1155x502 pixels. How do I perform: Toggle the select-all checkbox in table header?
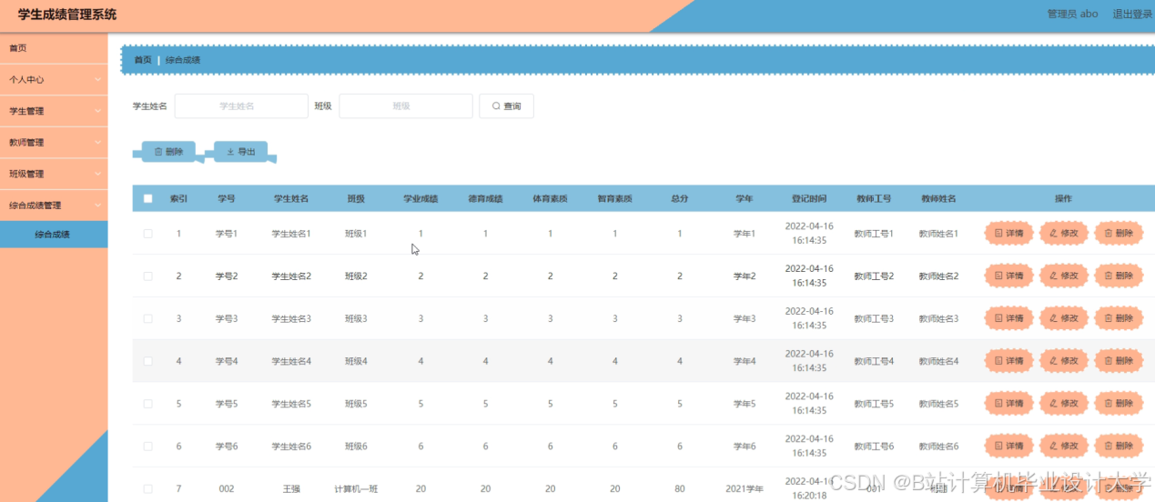147,198
